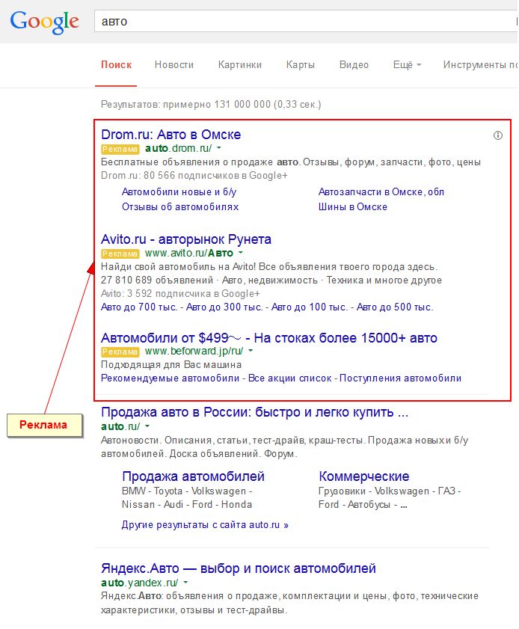Image resolution: width=519 pixels, height=629 pixels.
Task: Click the auto.ru/ green URL text
Action: coord(120,426)
